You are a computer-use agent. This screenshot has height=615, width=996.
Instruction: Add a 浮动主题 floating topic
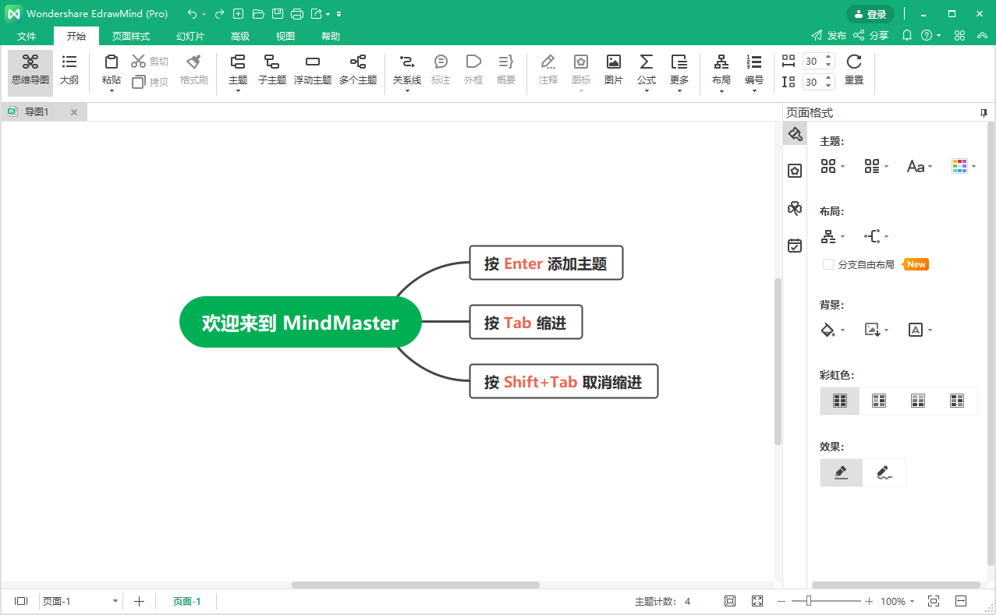point(313,69)
